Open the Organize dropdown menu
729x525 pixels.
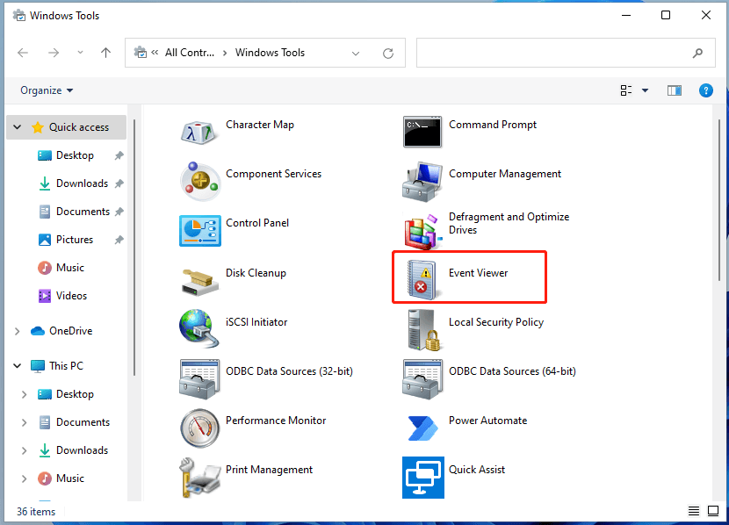47,90
